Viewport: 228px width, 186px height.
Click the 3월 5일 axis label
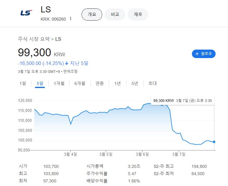coord(106,154)
